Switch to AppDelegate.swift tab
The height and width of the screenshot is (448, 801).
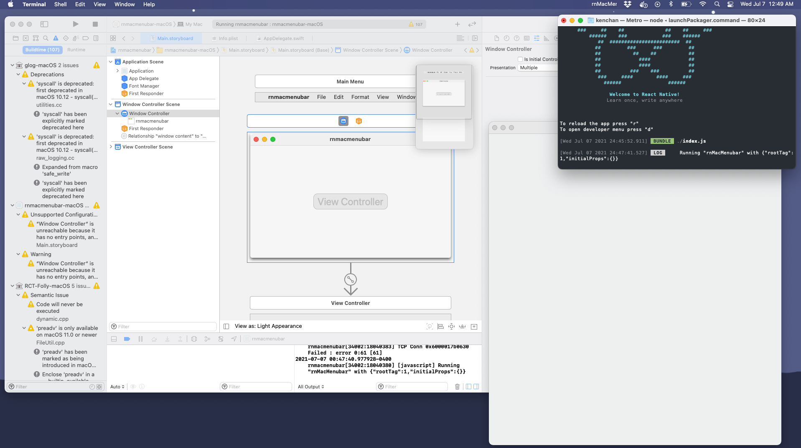click(280, 38)
